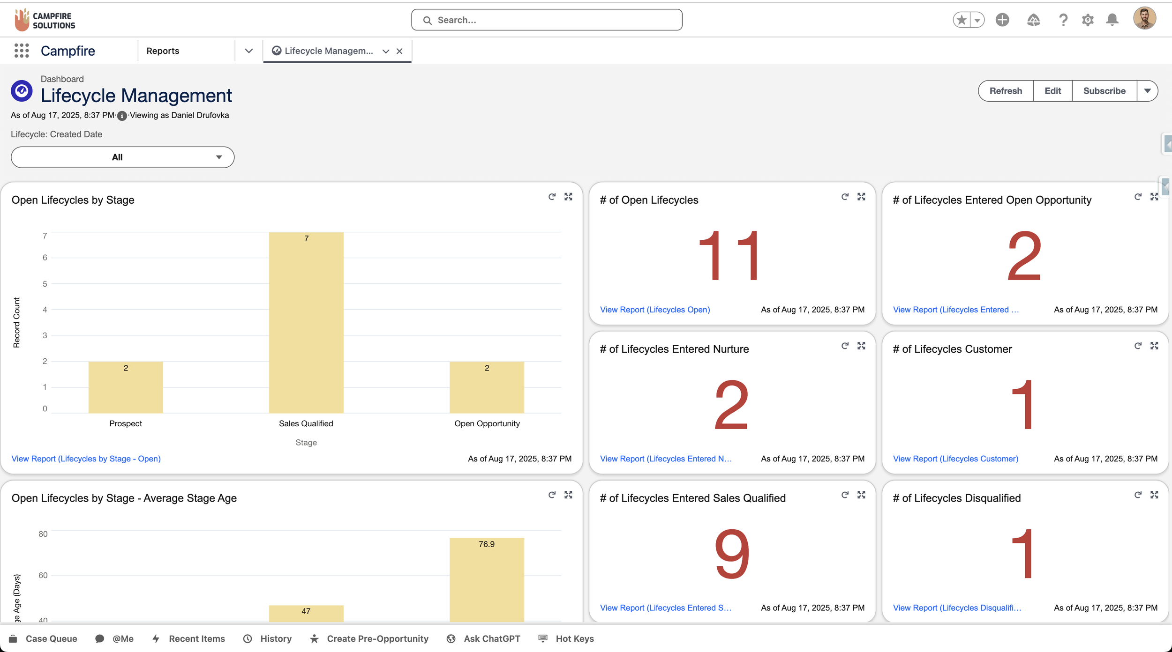
Task: Open the Setup gear icon
Action: (x=1088, y=20)
